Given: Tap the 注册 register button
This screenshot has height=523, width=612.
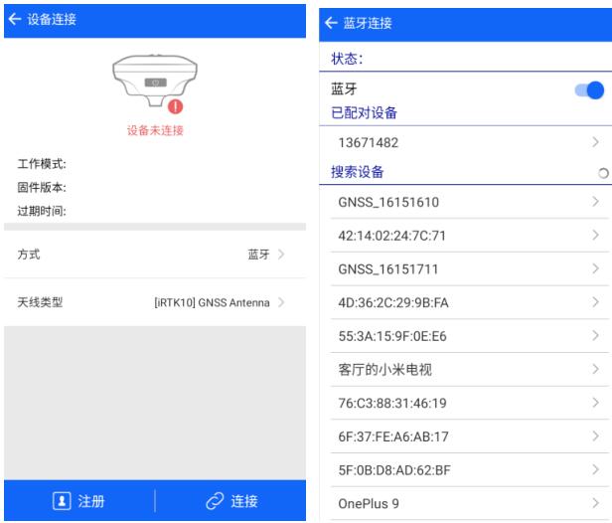Looking at the screenshot, I should click(77, 500).
